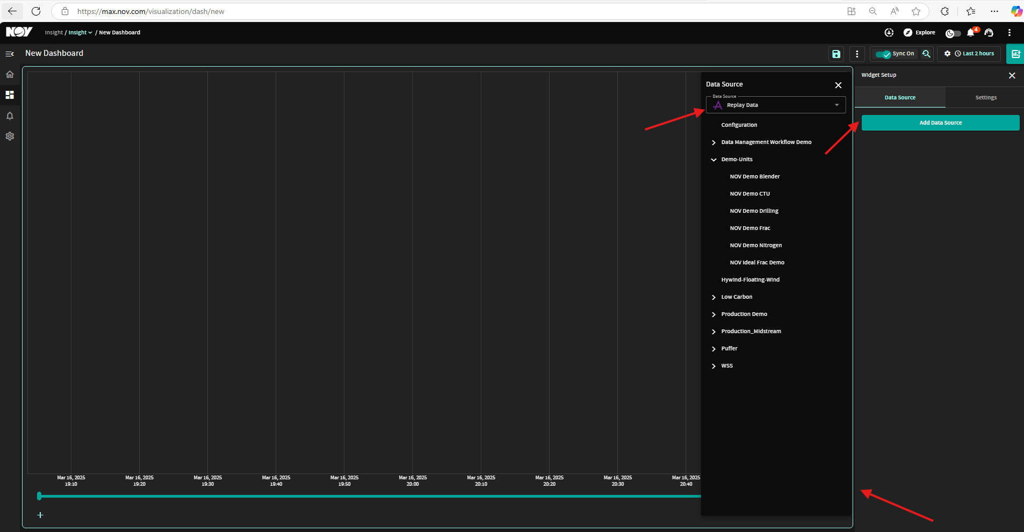
Task: Open the Last 2 hours time range
Action: coord(974,54)
